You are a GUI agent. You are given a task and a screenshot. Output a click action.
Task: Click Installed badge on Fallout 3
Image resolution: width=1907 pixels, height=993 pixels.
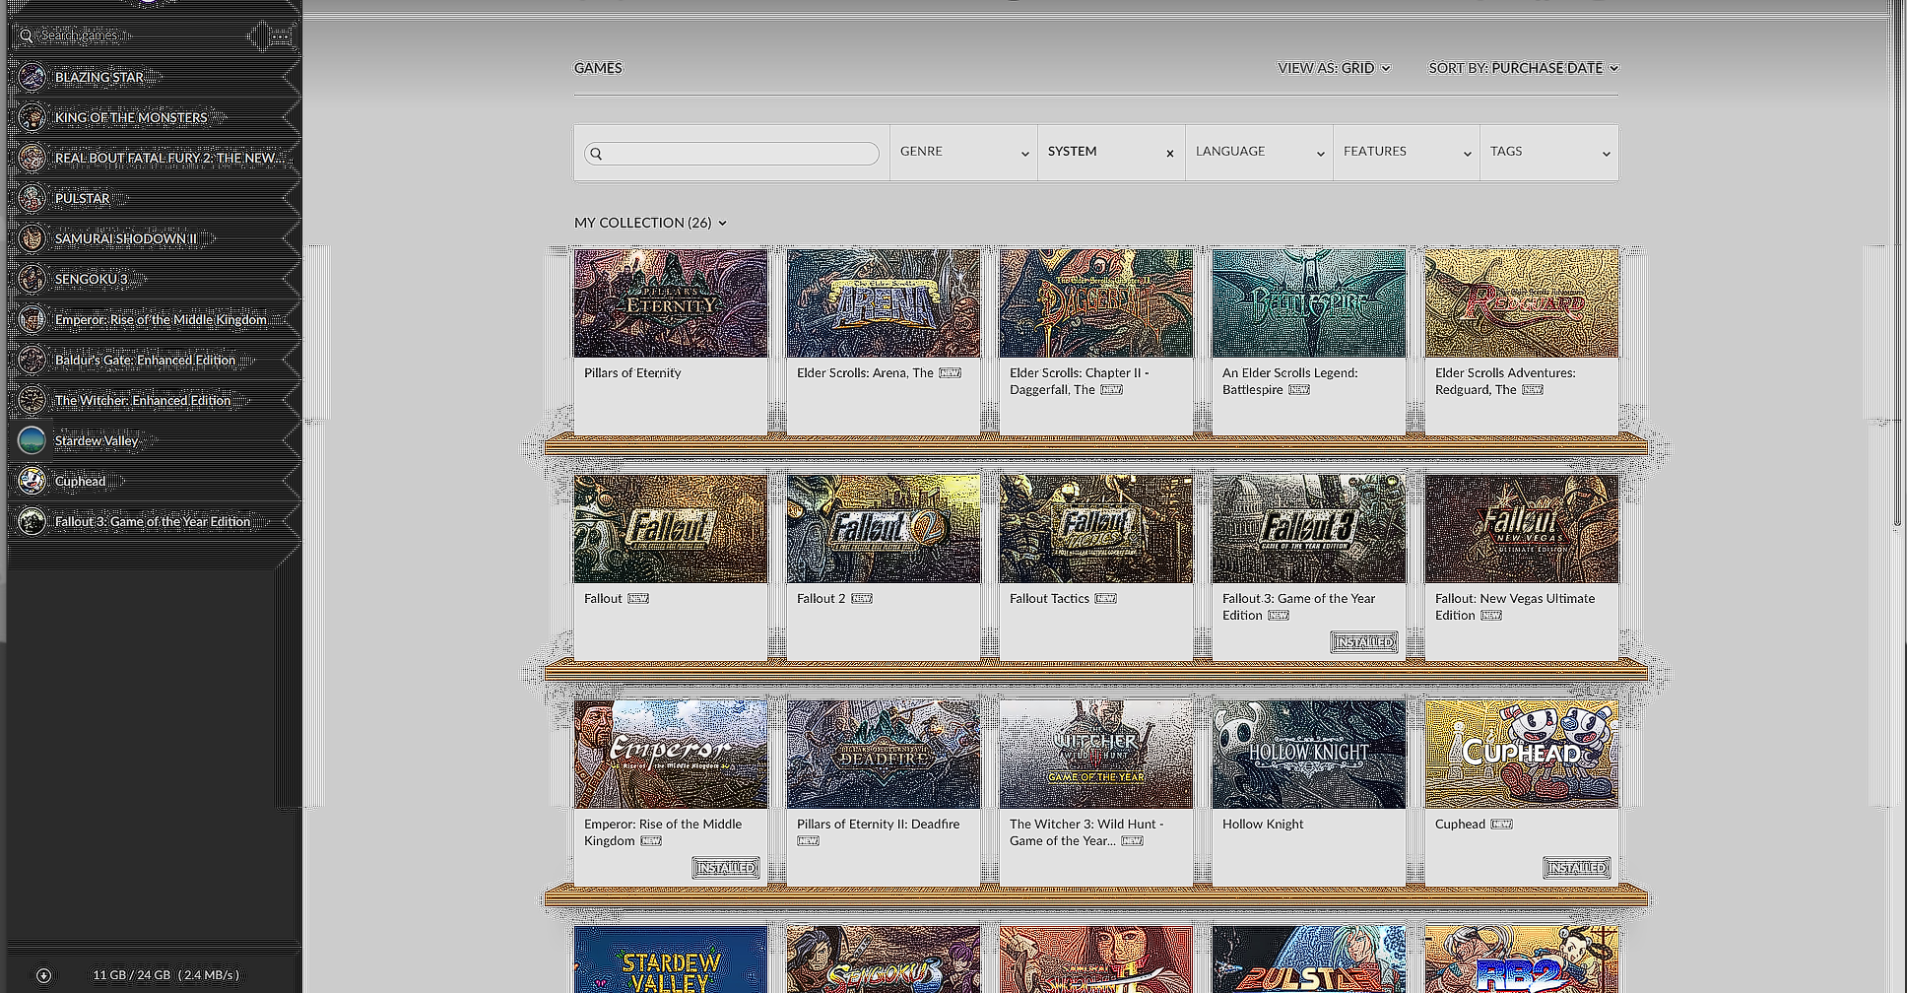tap(1364, 642)
